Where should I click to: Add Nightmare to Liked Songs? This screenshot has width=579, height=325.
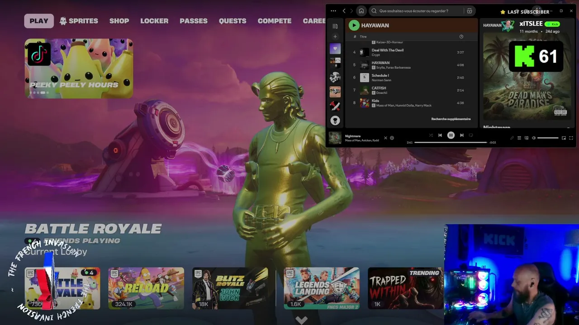392,138
